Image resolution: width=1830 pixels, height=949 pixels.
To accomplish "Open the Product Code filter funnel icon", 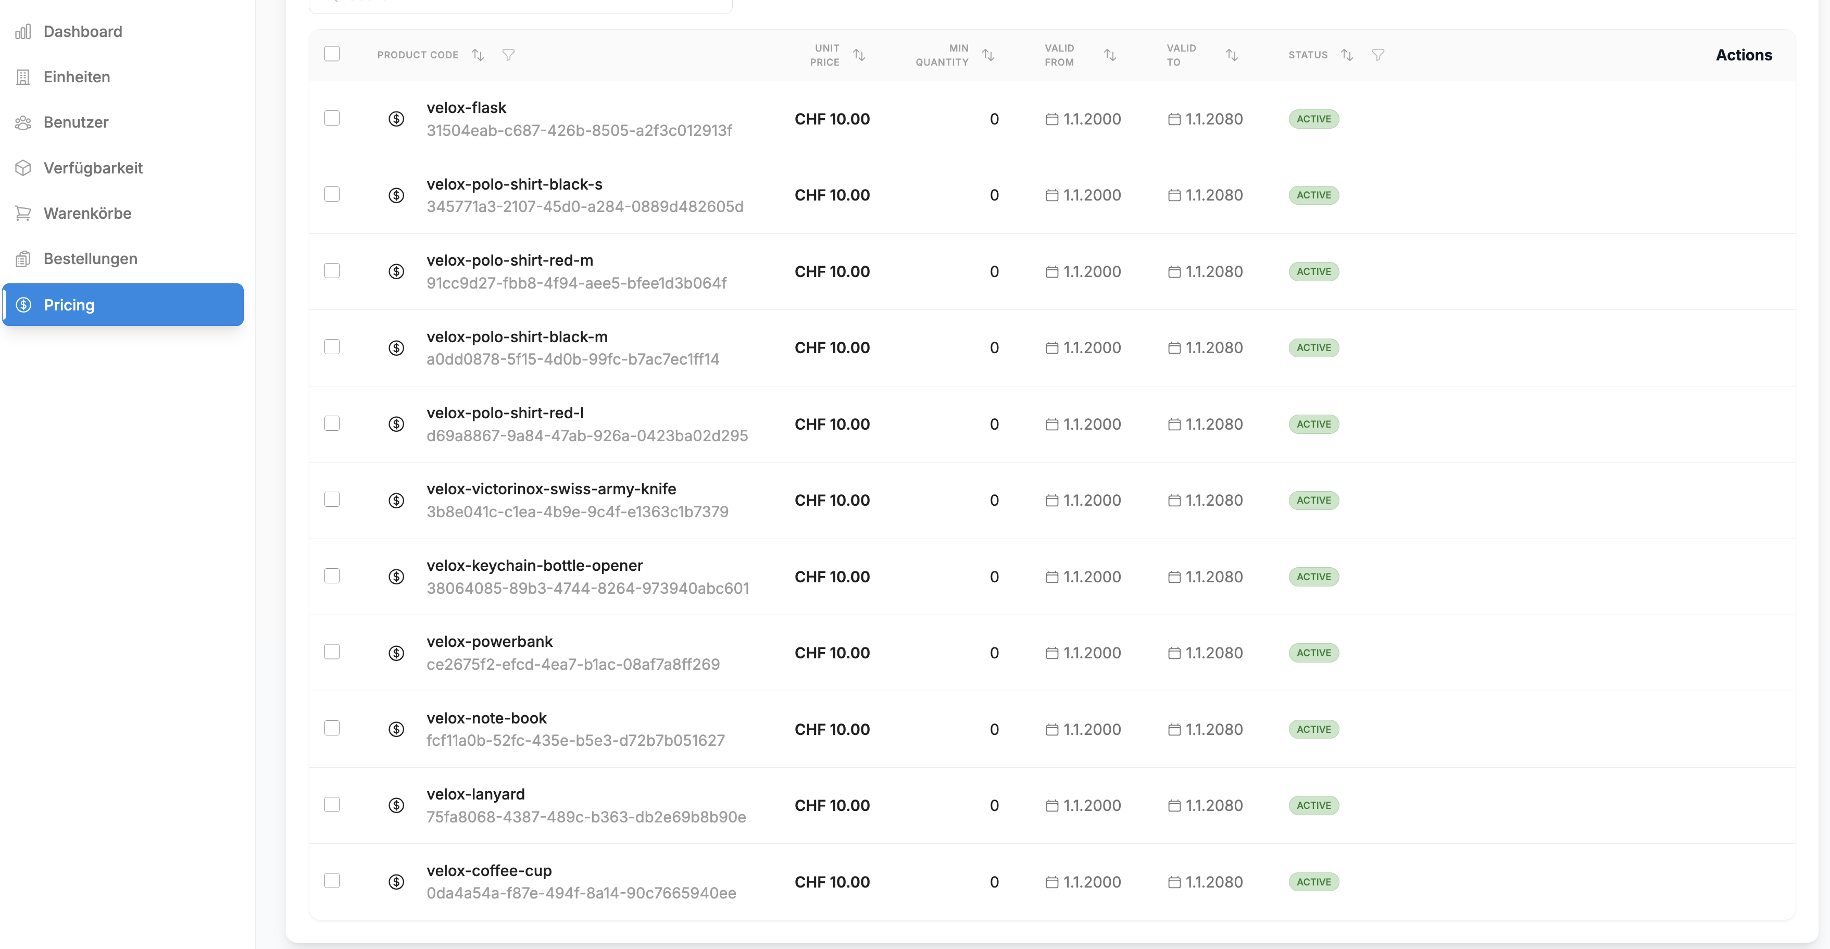I will pos(508,55).
